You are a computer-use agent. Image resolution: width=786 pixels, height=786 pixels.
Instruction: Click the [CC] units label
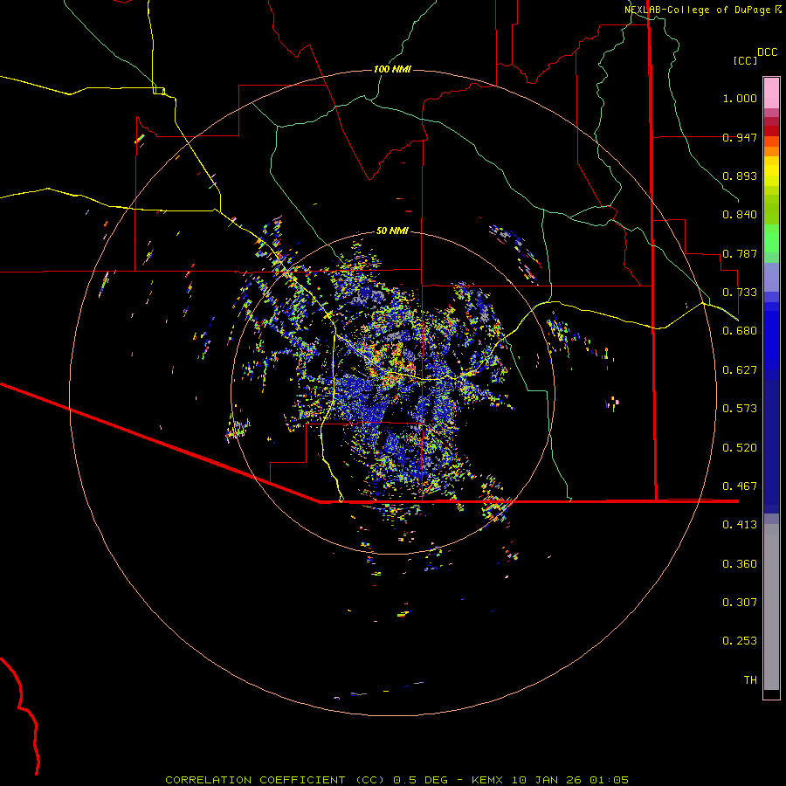[746, 60]
